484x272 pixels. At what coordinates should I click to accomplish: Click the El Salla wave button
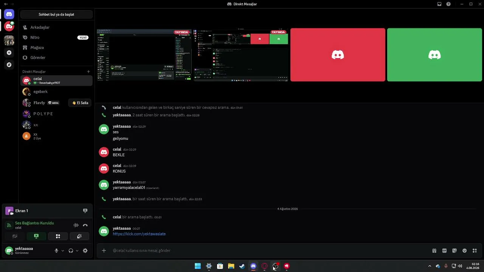[80, 103]
